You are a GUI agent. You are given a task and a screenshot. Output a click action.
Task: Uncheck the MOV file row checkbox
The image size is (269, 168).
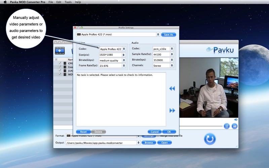tap(60, 74)
